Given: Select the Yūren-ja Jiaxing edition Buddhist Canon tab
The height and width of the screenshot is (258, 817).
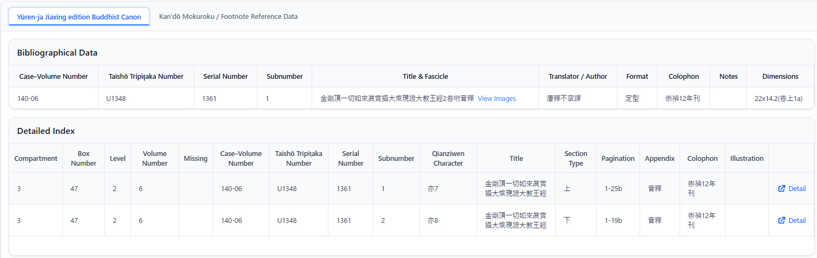Looking at the screenshot, I should coord(79,17).
